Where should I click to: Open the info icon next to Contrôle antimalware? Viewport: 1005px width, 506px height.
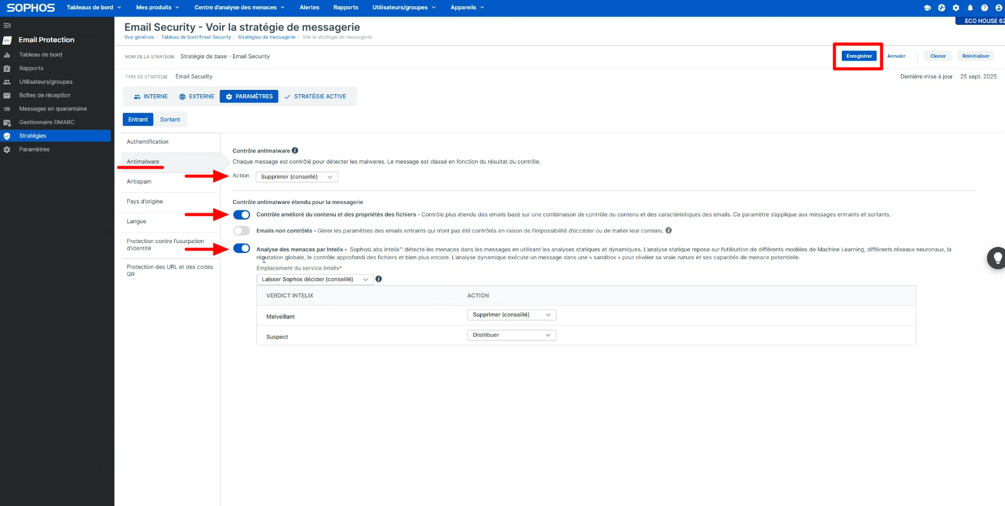(x=295, y=151)
